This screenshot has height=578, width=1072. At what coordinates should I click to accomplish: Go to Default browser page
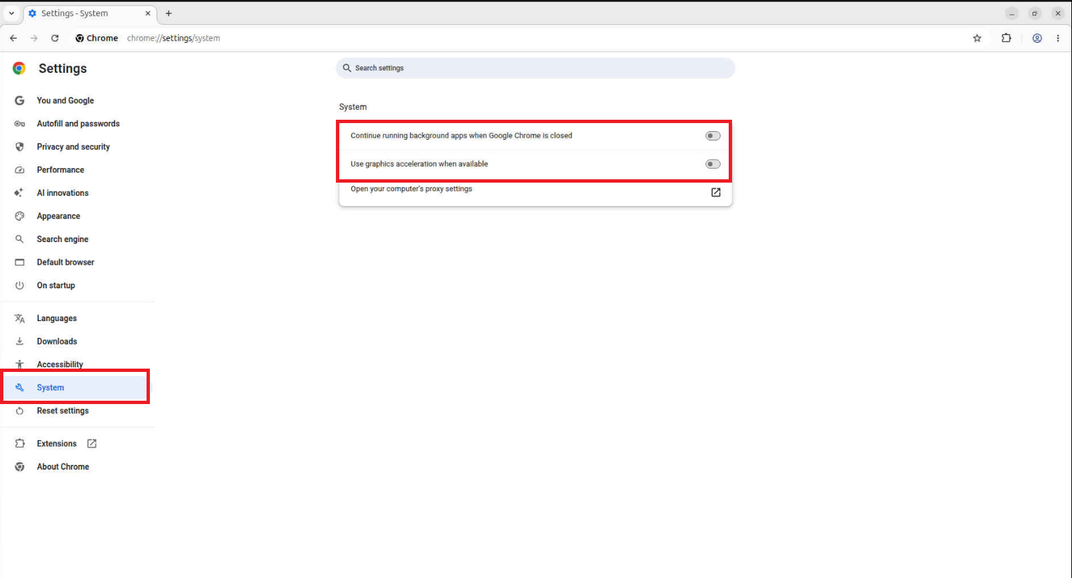[x=66, y=262]
